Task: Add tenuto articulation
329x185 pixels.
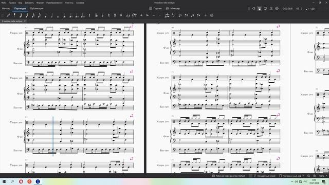Action: [x=154, y=15]
